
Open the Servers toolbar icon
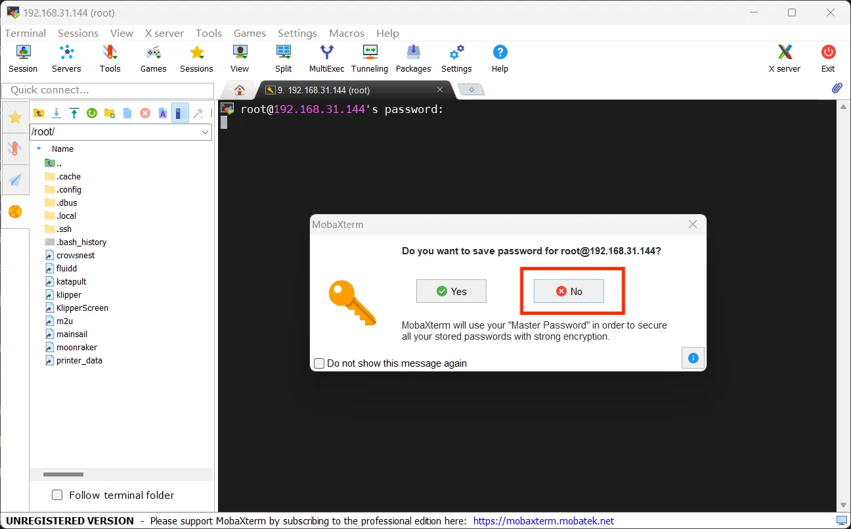tap(66, 58)
